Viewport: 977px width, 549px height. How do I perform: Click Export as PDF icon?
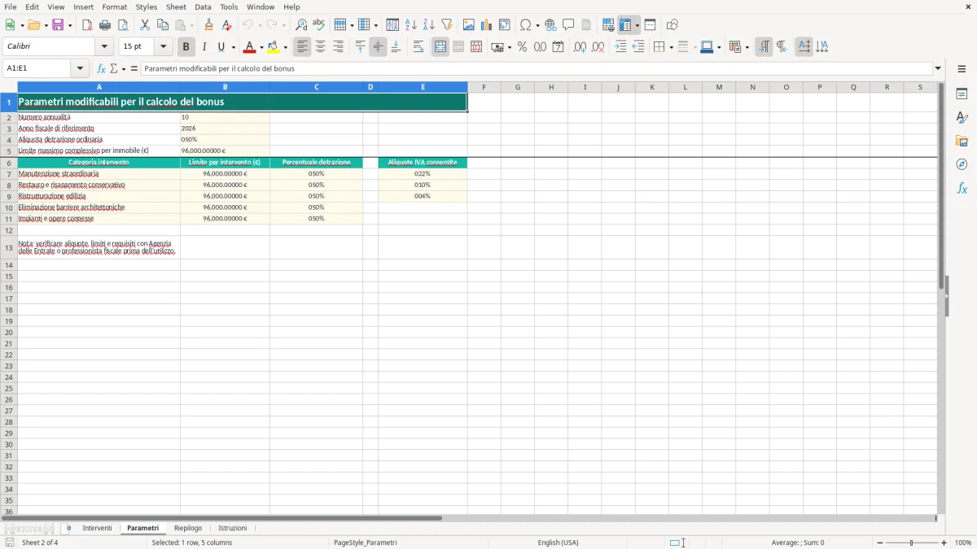click(87, 25)
